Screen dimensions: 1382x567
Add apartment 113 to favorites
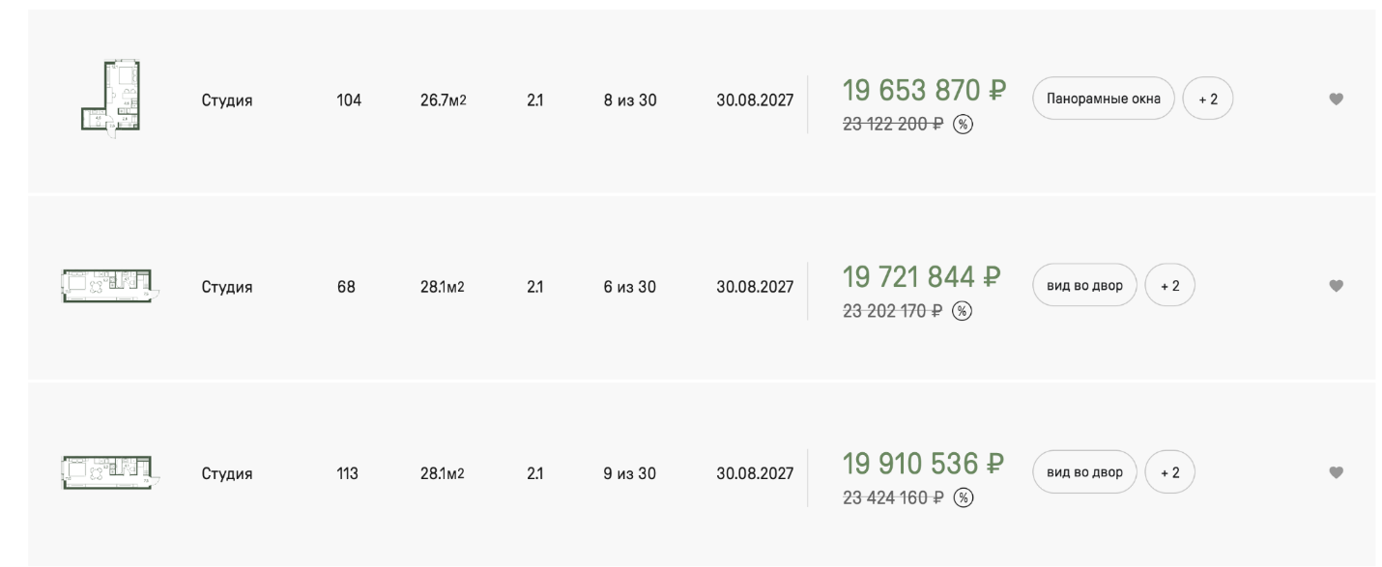(x=1336, y=472)
